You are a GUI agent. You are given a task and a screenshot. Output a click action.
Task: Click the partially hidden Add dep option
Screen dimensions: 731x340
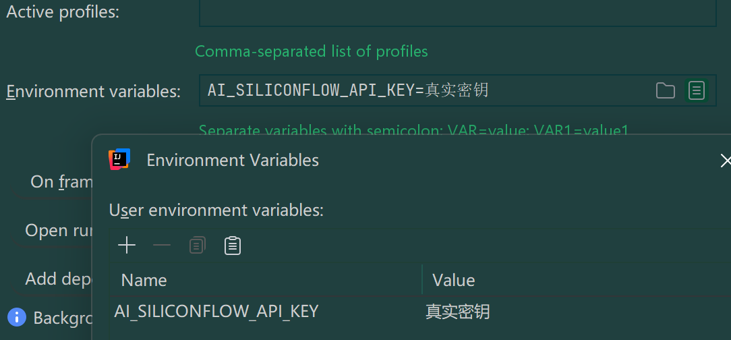58,279
